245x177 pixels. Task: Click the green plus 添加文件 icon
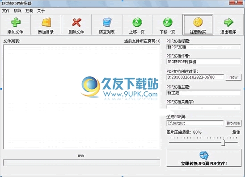tap(16, 22)
